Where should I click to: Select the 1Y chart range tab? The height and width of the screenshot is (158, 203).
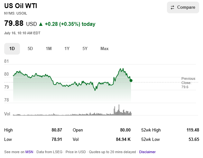(67, 49)
